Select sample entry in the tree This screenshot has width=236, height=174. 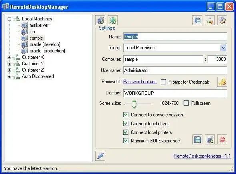(36, 38)
